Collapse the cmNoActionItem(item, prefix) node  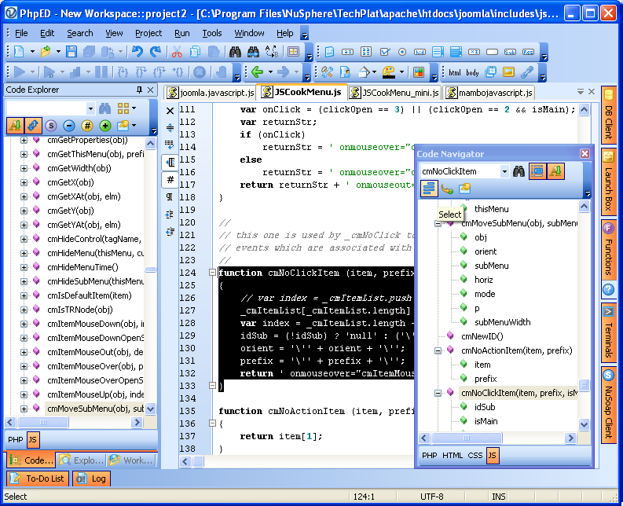point(438,351)
